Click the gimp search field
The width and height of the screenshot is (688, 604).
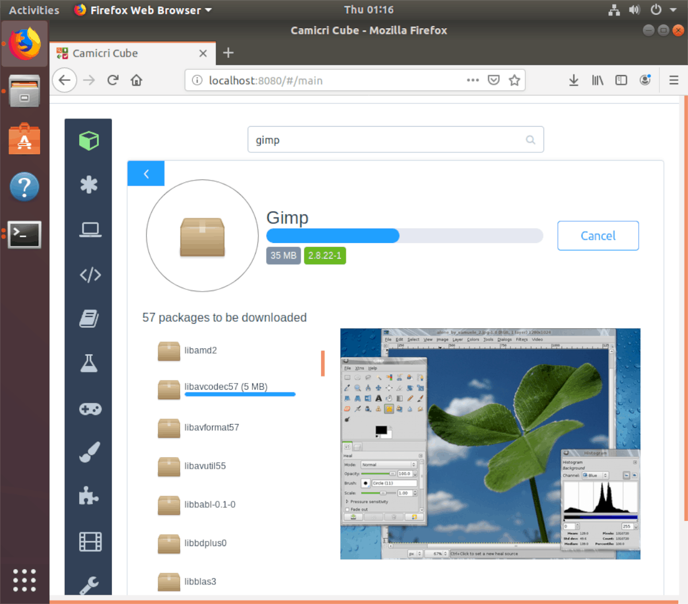(x=396, y=139)
